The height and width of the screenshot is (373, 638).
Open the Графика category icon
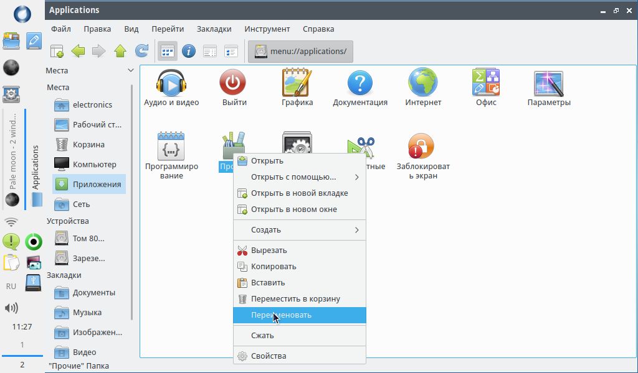297,83
